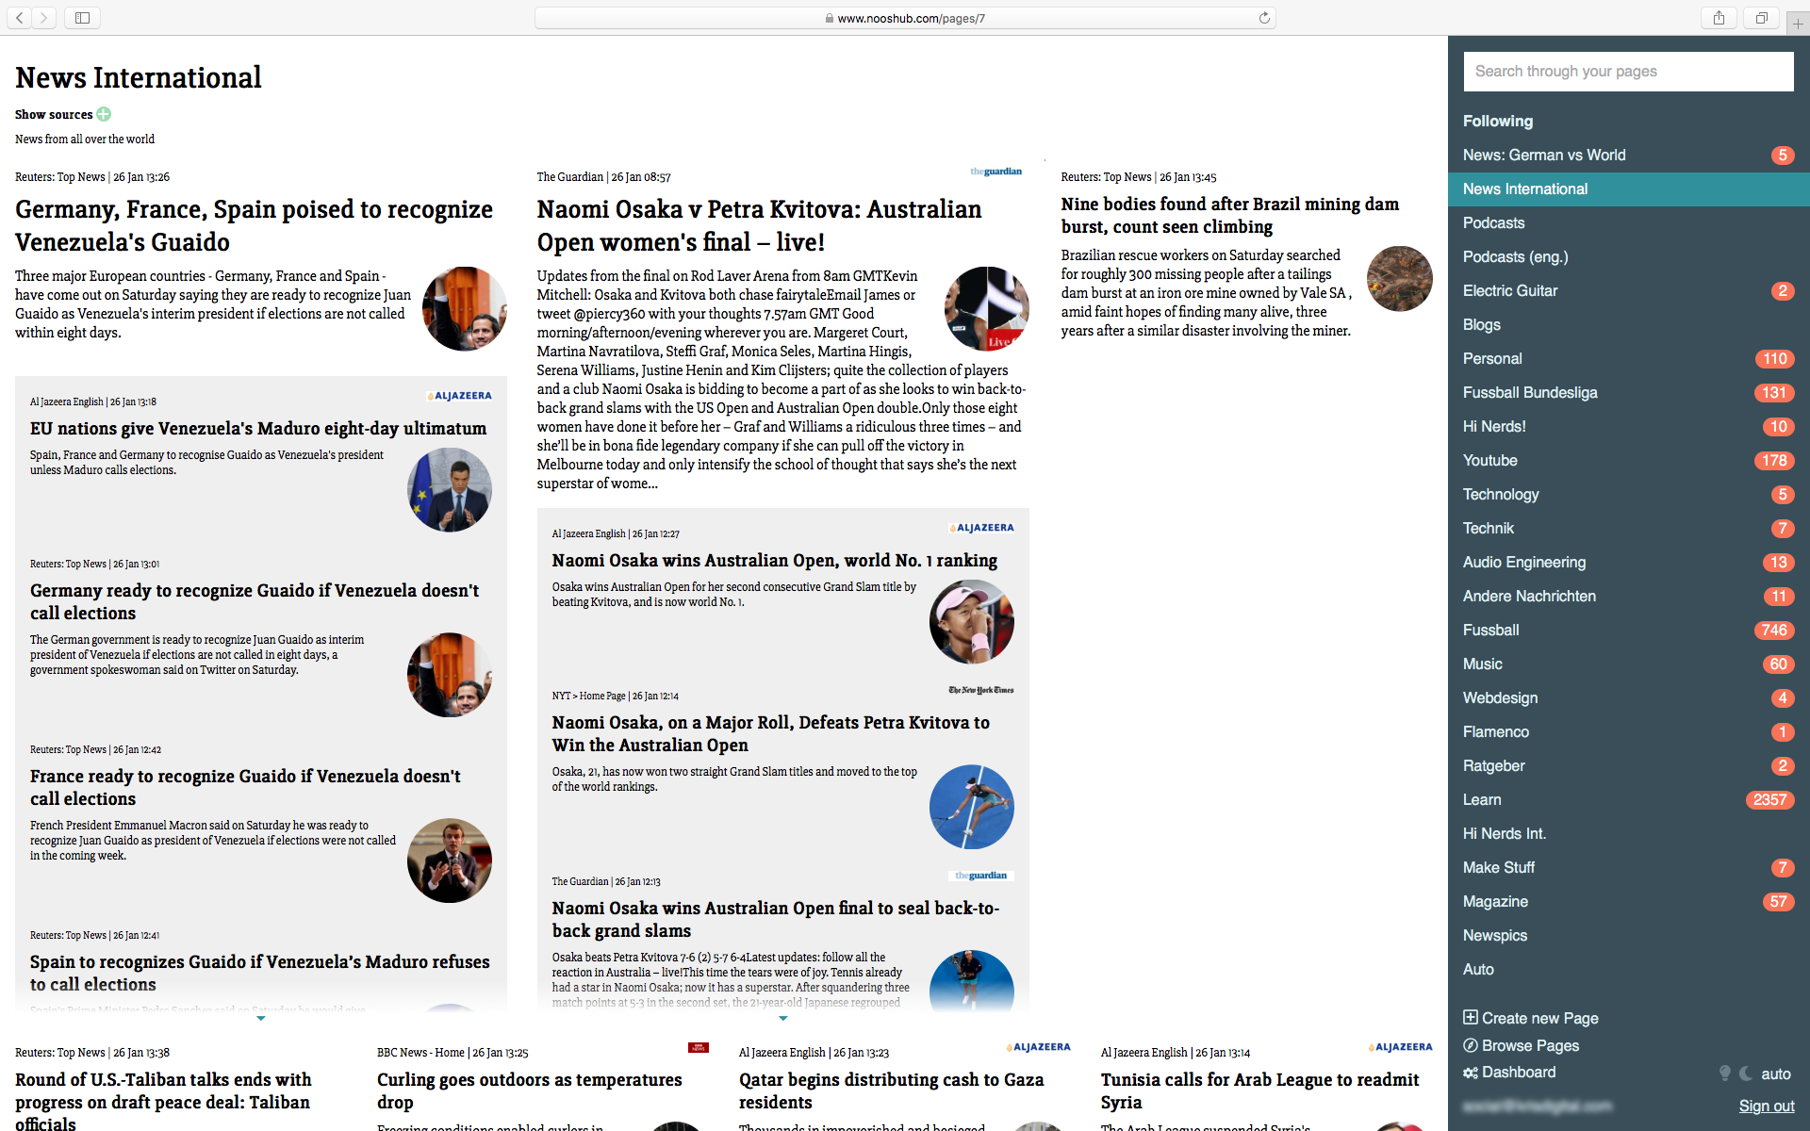Select the Podcasts (eng.) page in the sidebar

pyautogui.click(x=1515, y=256)
